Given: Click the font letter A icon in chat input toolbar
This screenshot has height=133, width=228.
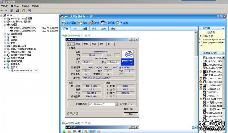Looking at the screenshot, I should click(x=64, y=132).
